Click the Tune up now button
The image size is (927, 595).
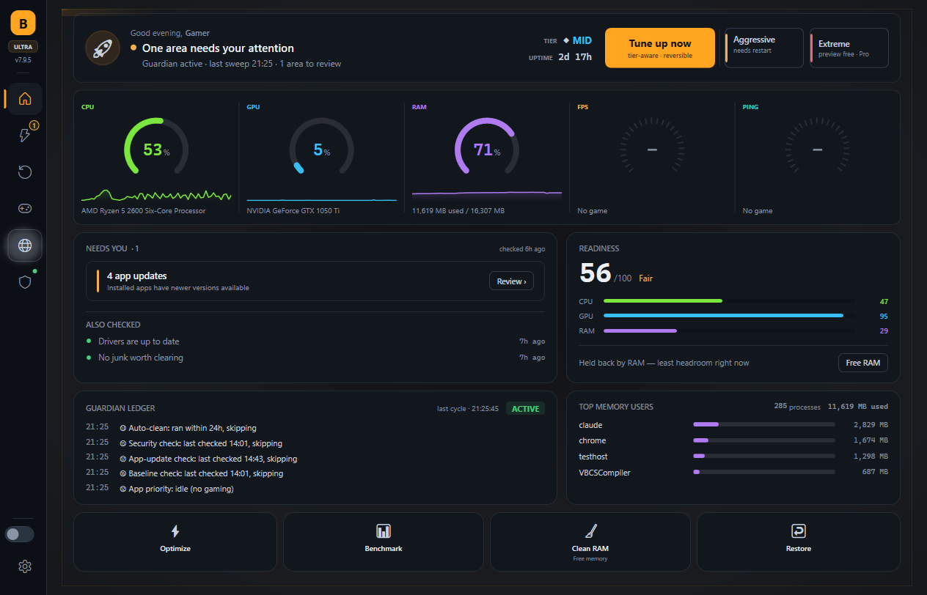660,48
